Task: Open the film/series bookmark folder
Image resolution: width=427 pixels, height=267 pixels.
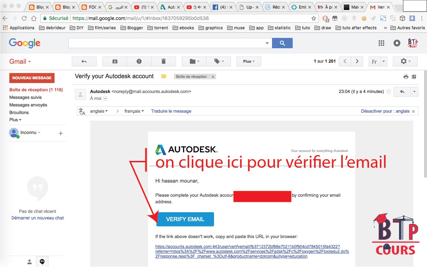Action: (102, 28)
